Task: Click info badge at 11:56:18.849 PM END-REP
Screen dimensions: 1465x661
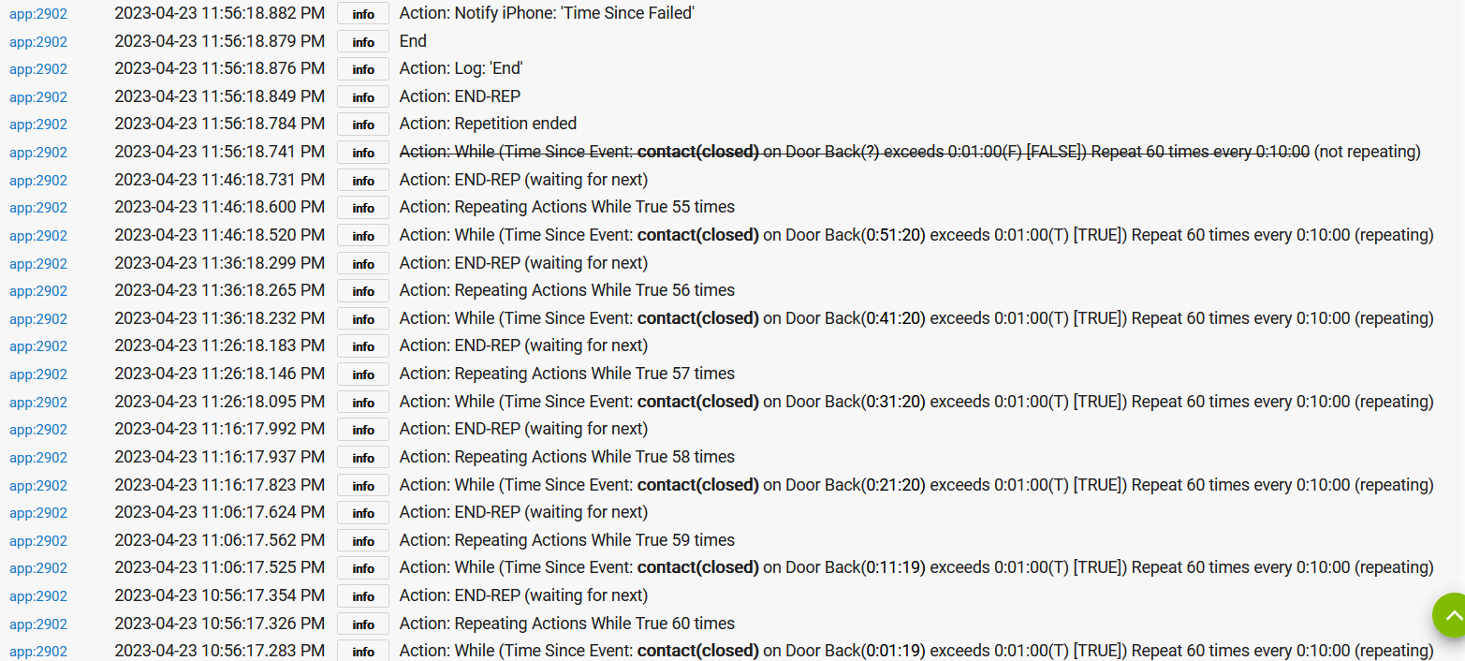Action: tap(363, 97)
